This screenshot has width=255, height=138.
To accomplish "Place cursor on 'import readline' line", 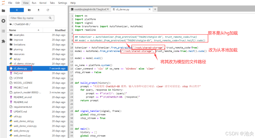I will [85, 30].
